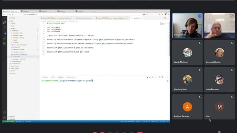Open a new browser tab with the plus button

(95, 11)
